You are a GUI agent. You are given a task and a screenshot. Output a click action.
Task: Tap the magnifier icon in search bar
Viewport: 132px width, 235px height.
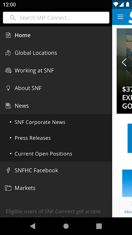click(x=13, y=18)
